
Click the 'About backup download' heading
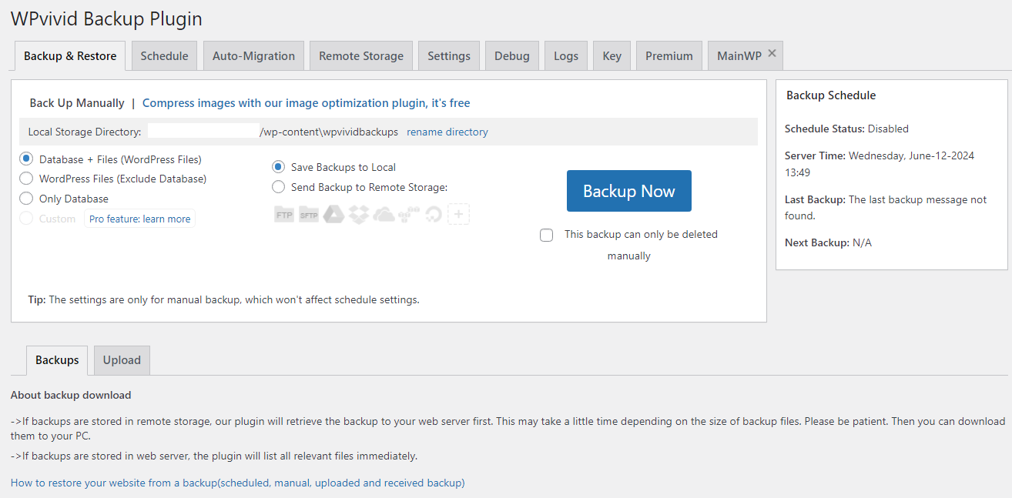click(71, 395)
